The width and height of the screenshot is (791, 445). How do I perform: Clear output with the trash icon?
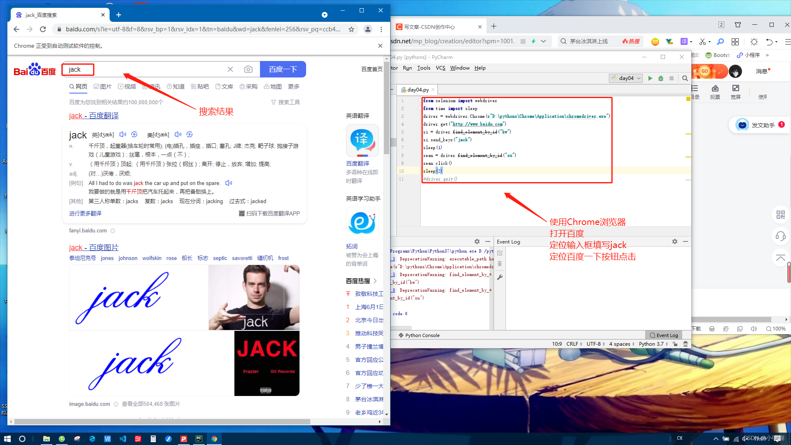[500, 264]
